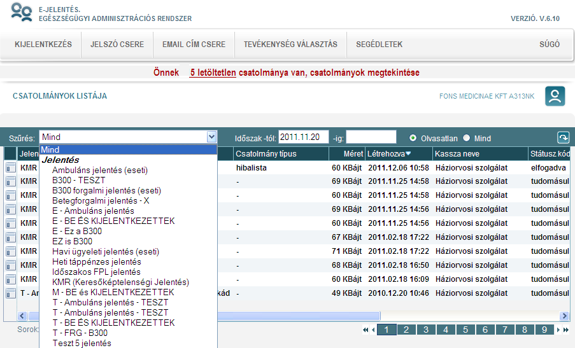Click the refresh icon in the filter bar

pyautogui.click(x=564, y=137)
